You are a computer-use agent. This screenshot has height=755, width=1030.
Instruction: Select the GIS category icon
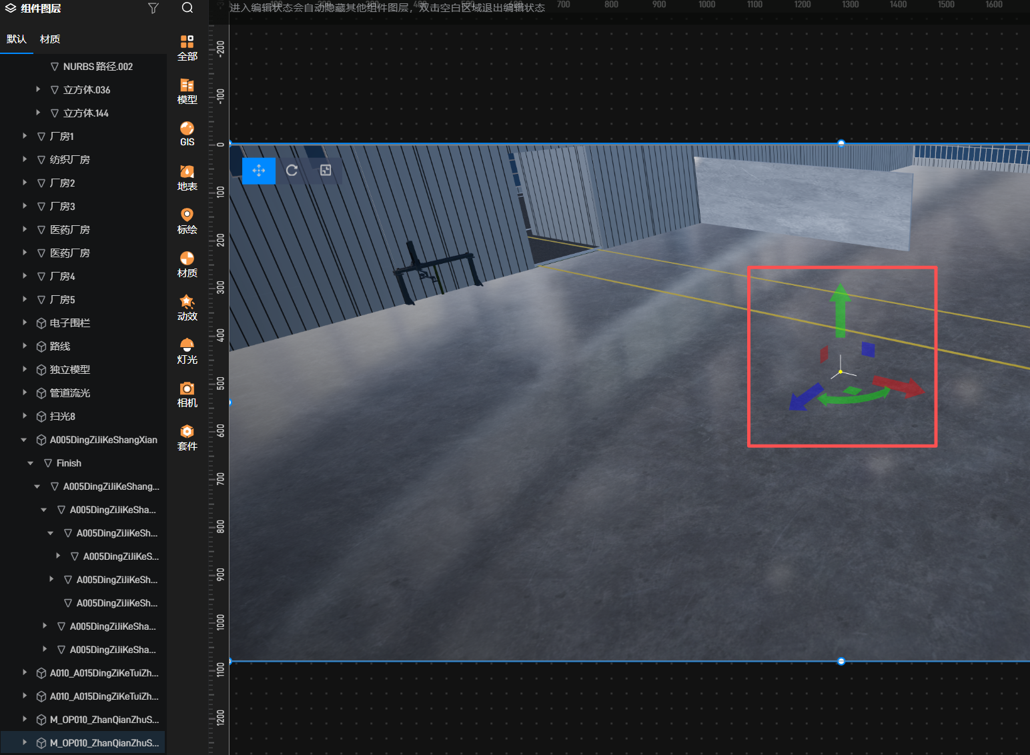(187, 133)
